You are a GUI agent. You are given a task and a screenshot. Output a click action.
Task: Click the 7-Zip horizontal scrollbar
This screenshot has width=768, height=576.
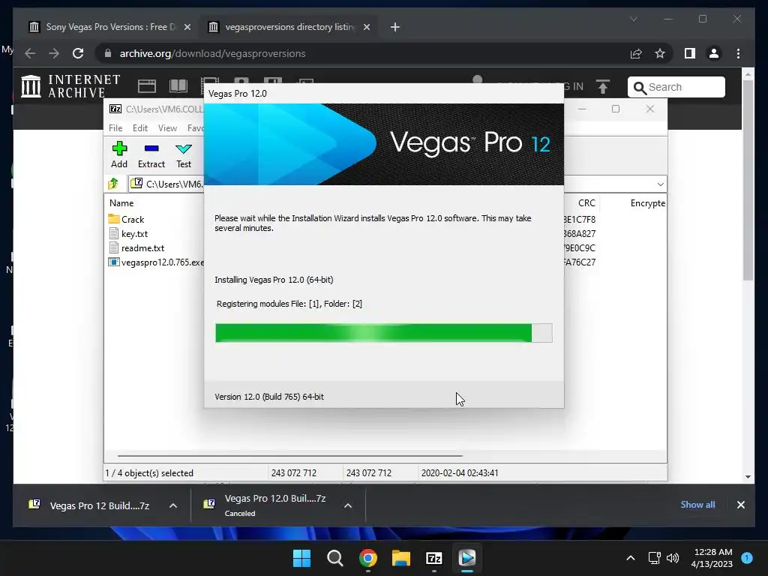click(290, 455)
